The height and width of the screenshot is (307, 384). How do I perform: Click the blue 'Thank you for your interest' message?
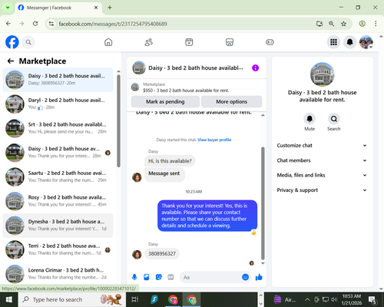coord(207,216)
